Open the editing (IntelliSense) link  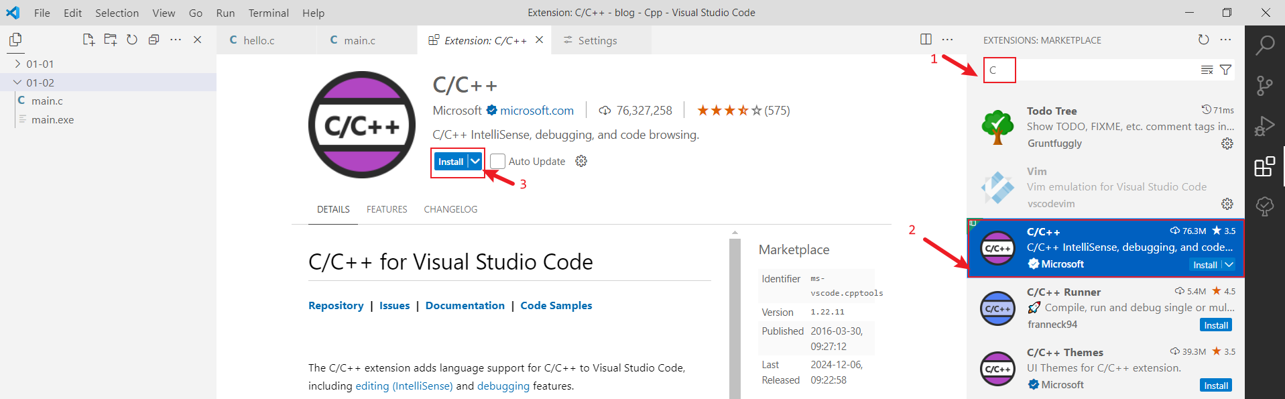click(x=404, y=386)
